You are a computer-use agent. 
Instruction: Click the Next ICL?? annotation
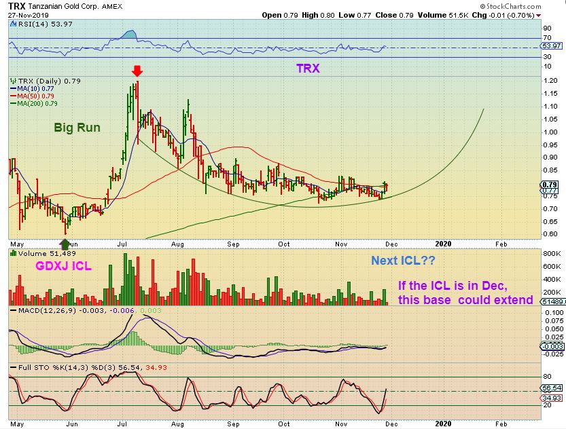click(x=403, y=260)
